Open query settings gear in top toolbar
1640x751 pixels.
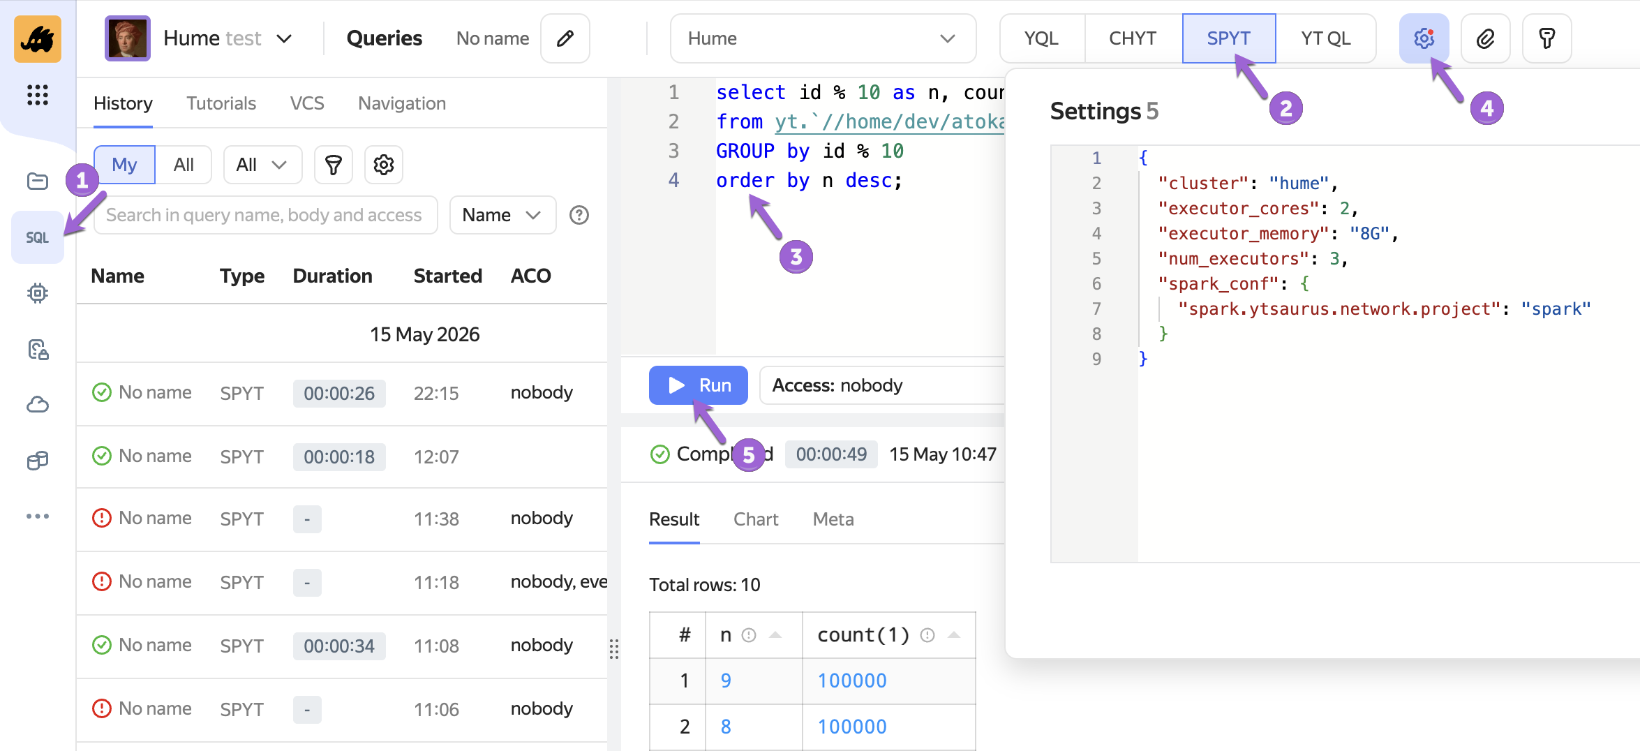tap(1424, 38)
